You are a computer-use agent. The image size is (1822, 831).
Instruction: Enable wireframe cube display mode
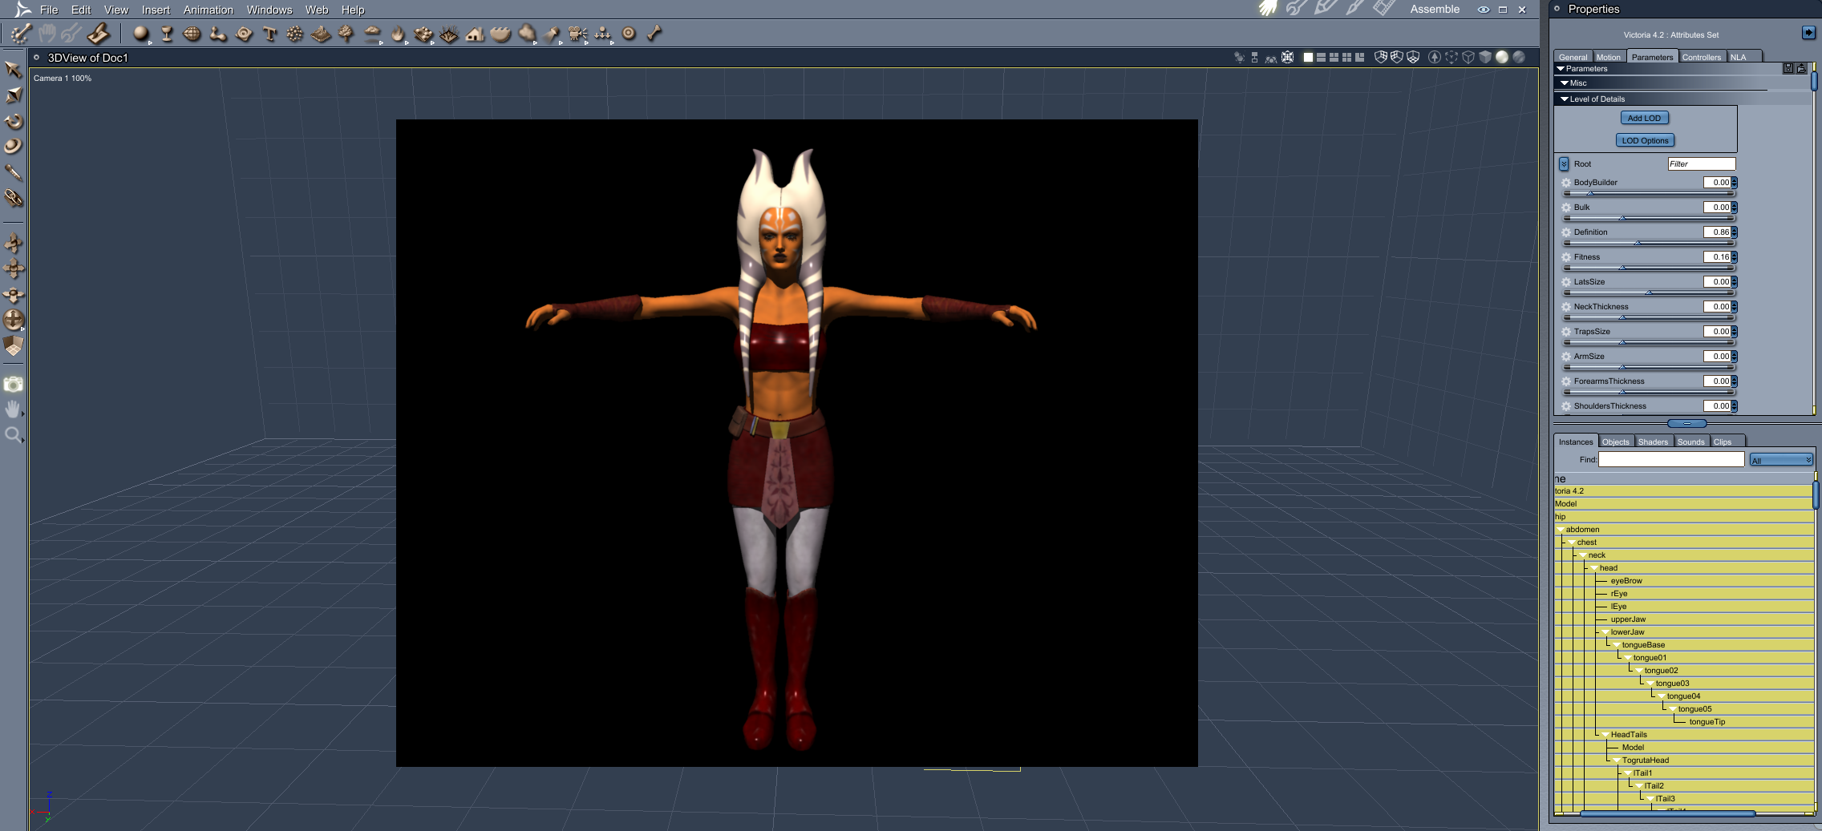tap(1468, 57)
